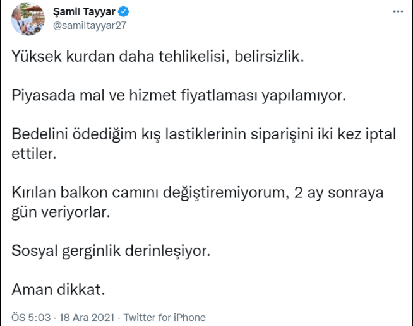Click the closing line 'Aman dikkat.'

(x=57, y=291)
